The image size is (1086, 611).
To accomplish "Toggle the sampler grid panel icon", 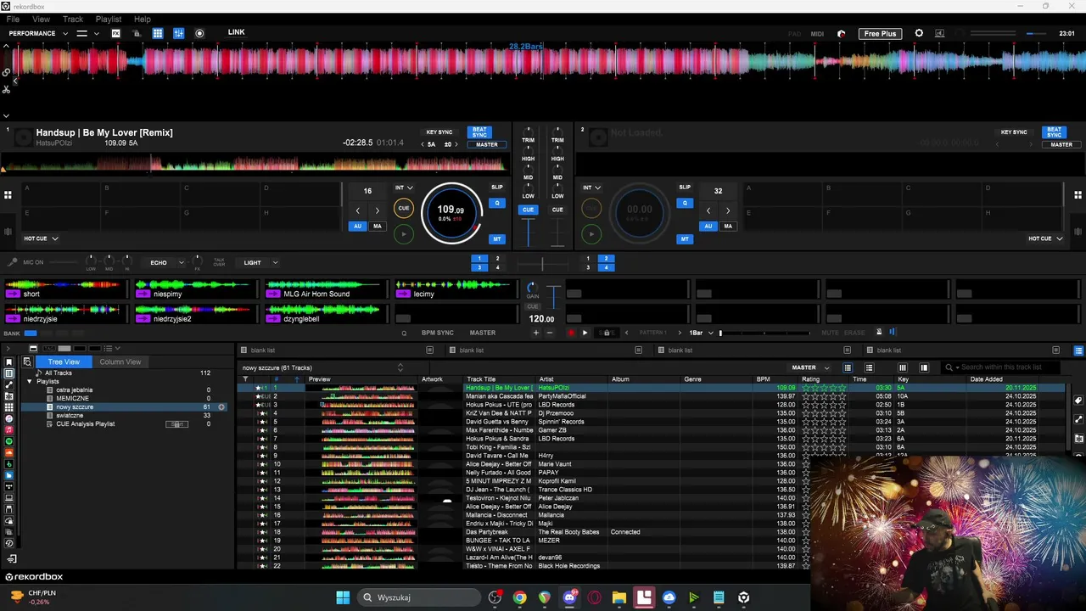I will point(158,33).
